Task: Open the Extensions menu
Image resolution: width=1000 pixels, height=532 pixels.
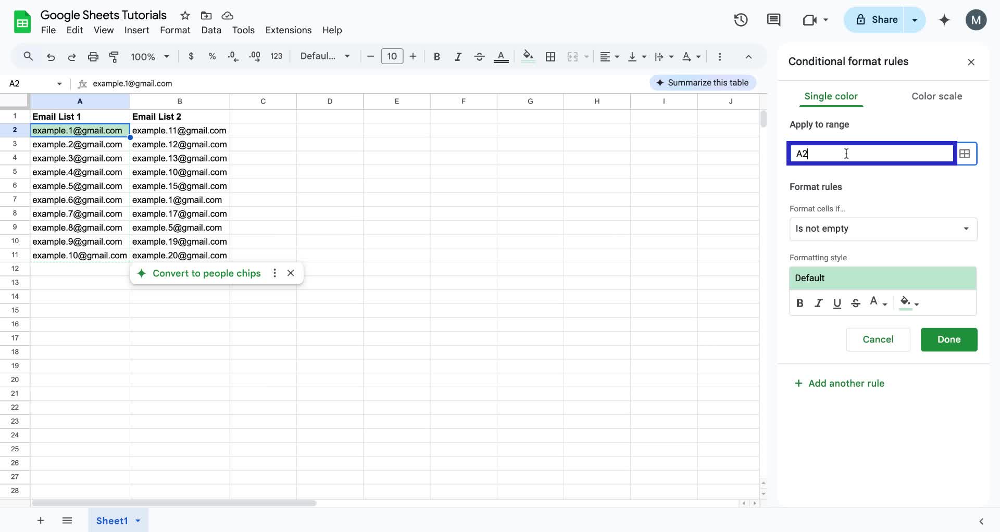Action: (288, 30)
